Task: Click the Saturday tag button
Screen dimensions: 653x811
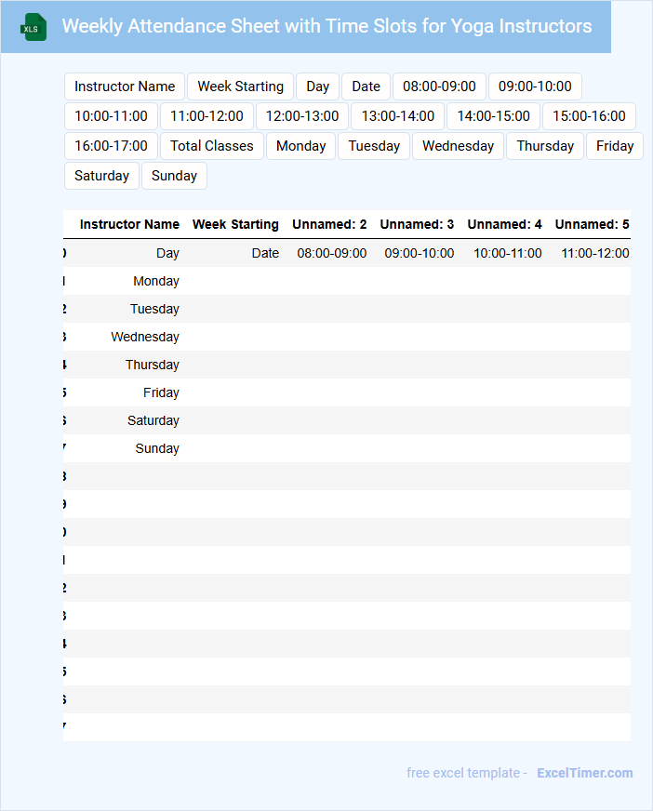Action: click(102, 176)
